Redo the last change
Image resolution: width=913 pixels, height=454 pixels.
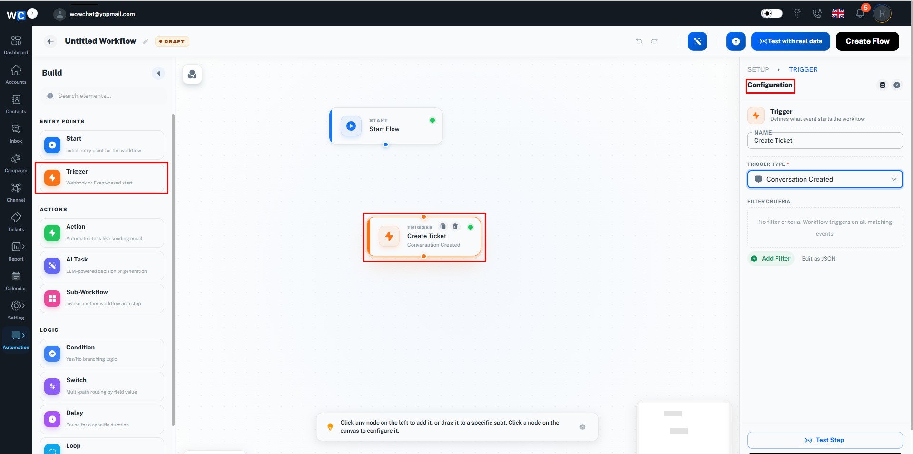654,41
